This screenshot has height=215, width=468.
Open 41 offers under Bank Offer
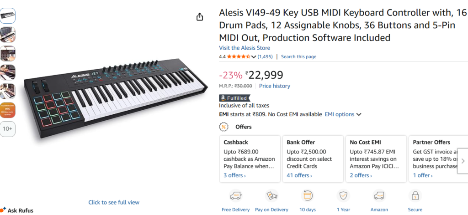pos(299,175)
